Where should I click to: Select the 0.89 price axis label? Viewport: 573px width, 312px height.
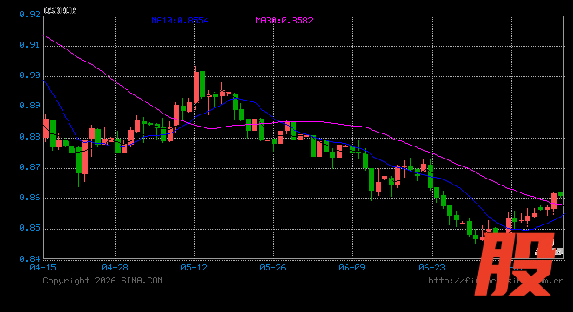tap(30, 106)
